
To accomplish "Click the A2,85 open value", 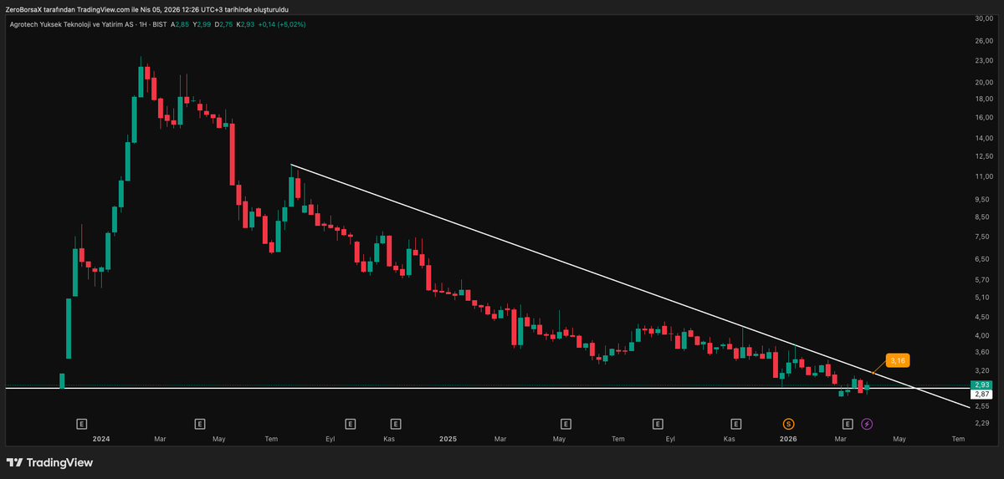I will click(x=178, y=24).
